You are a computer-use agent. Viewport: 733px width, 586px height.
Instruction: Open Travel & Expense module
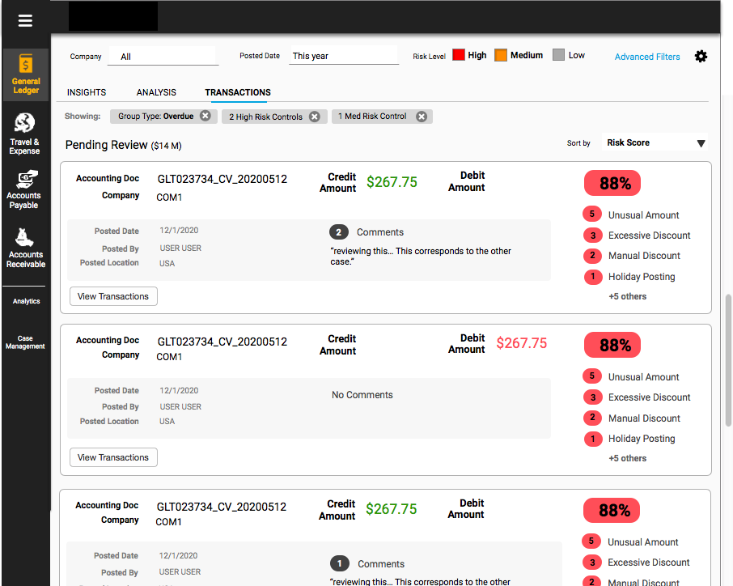[x=24, y=134]
